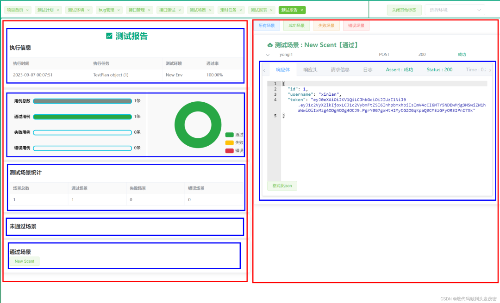Click the green donut chart ring
This screenshot has height=303, width=500.
click(x=180, y=124)
